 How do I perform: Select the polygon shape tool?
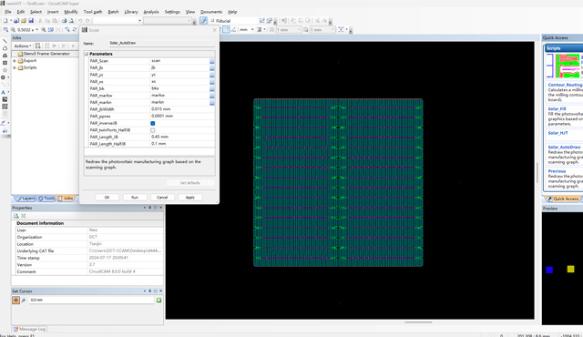(5, 48)
